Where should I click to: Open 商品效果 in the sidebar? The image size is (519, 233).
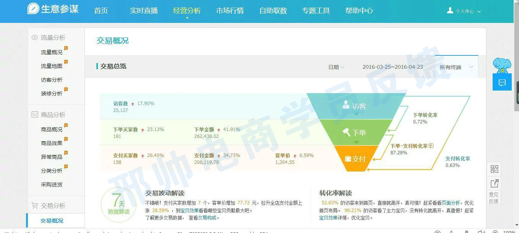52,143
